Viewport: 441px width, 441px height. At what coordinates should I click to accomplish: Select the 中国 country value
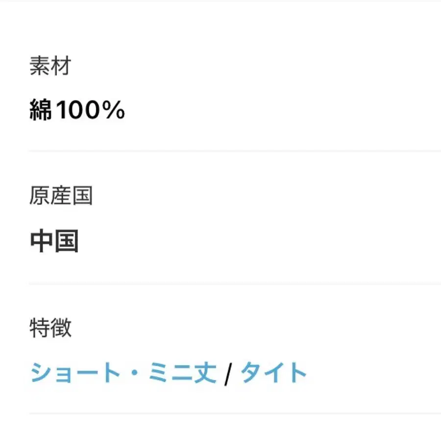point(54,241)
